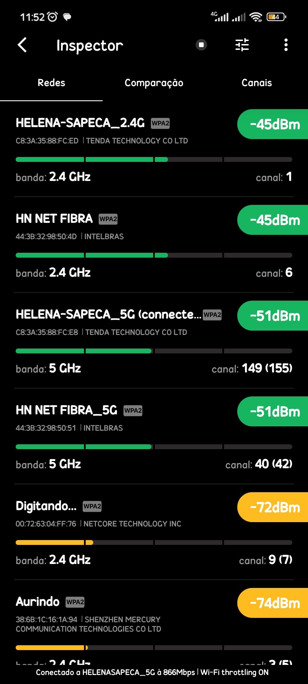This screenshot has width=308, height=684.
Task: Switch to the Comparação tab
Action: [x=154, y=83]
